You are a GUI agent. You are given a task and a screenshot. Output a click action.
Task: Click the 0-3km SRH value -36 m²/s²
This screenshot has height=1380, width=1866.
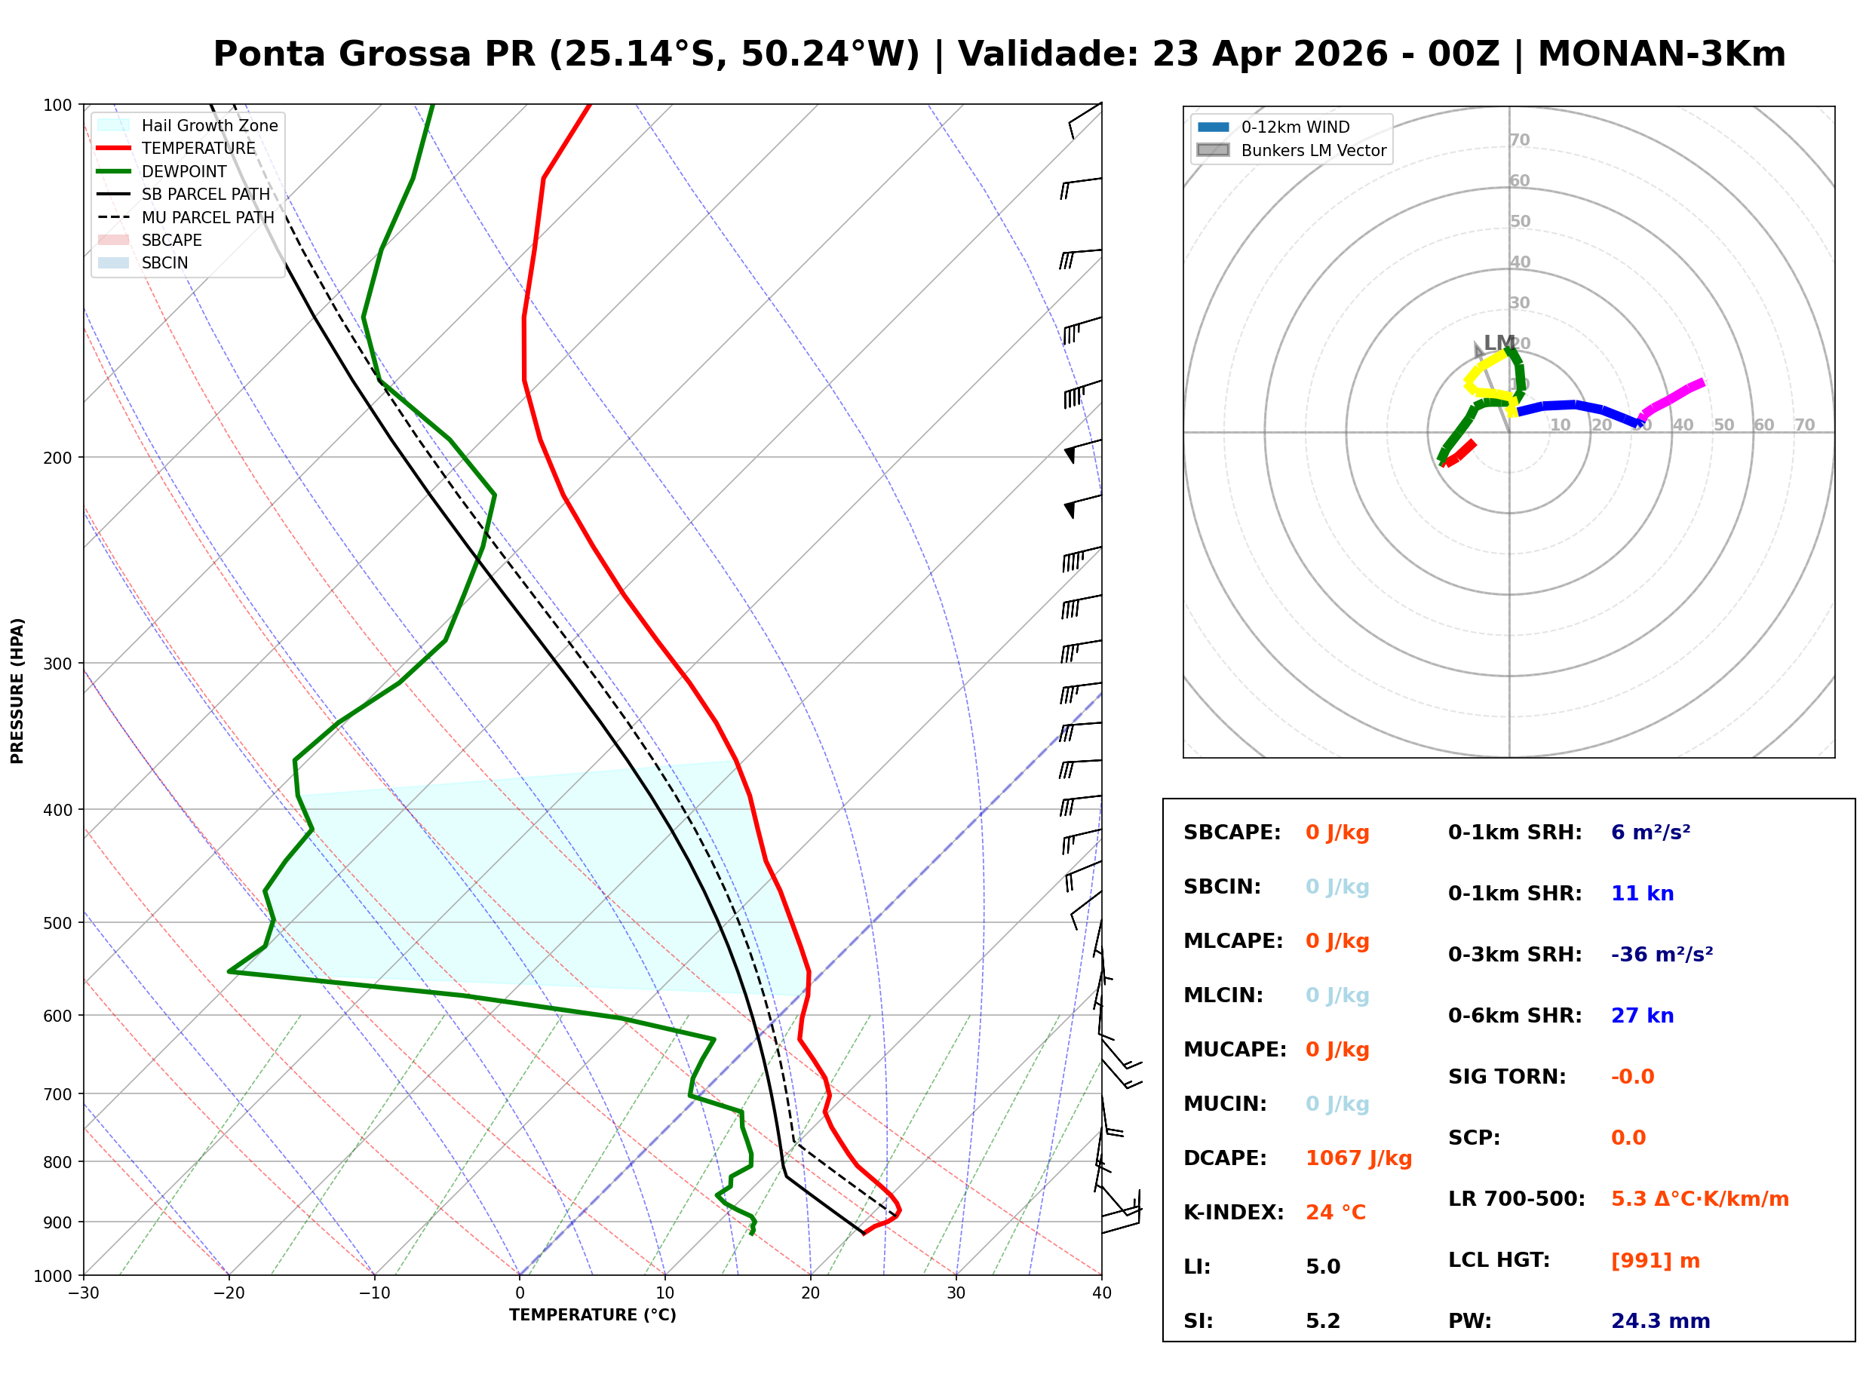coord(1662,954)
